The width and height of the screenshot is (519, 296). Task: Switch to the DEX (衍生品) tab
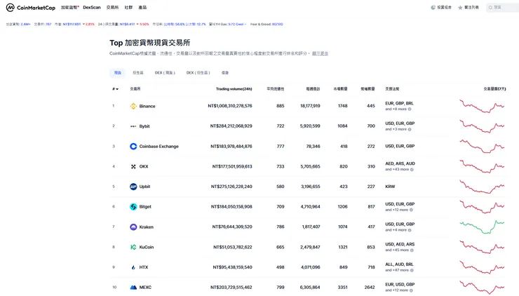(x=198, y=72)
